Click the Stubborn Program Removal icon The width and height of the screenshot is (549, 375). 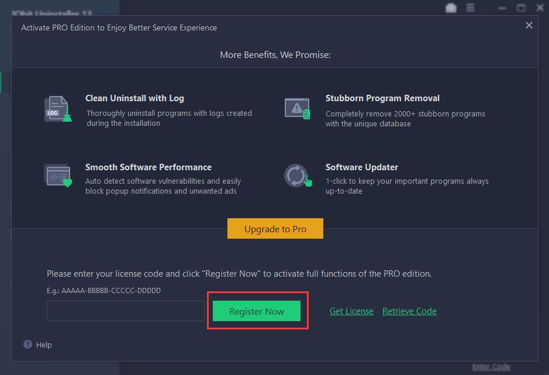point(298,108)
